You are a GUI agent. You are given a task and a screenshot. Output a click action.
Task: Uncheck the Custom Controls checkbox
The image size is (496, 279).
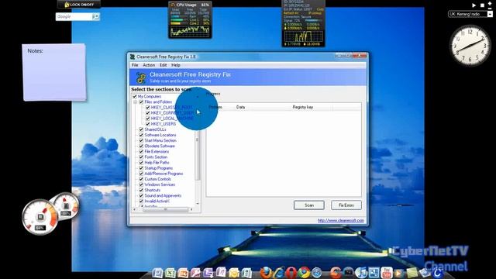[x=141, y=179]
